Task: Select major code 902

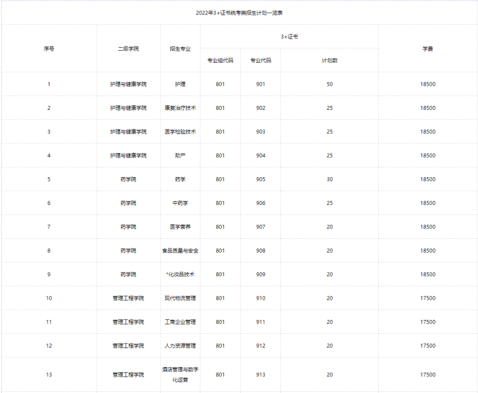Action: pyautogui.click(x=261, y=108)
